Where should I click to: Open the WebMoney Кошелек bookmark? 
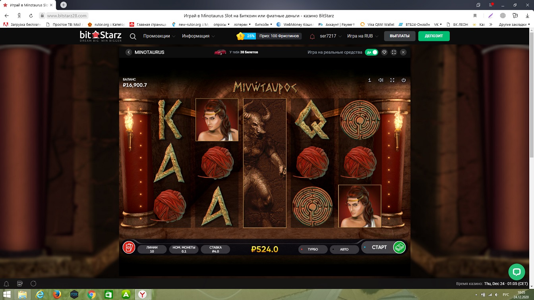[295, 25]
